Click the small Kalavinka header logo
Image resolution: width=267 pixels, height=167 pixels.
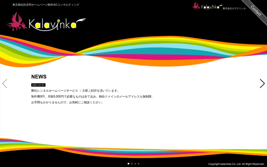pyautogui.click(x=207, y=6)
